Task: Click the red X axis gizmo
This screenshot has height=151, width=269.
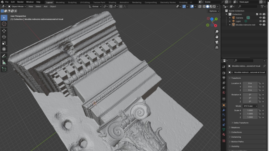Action: (x=215, y=25)
